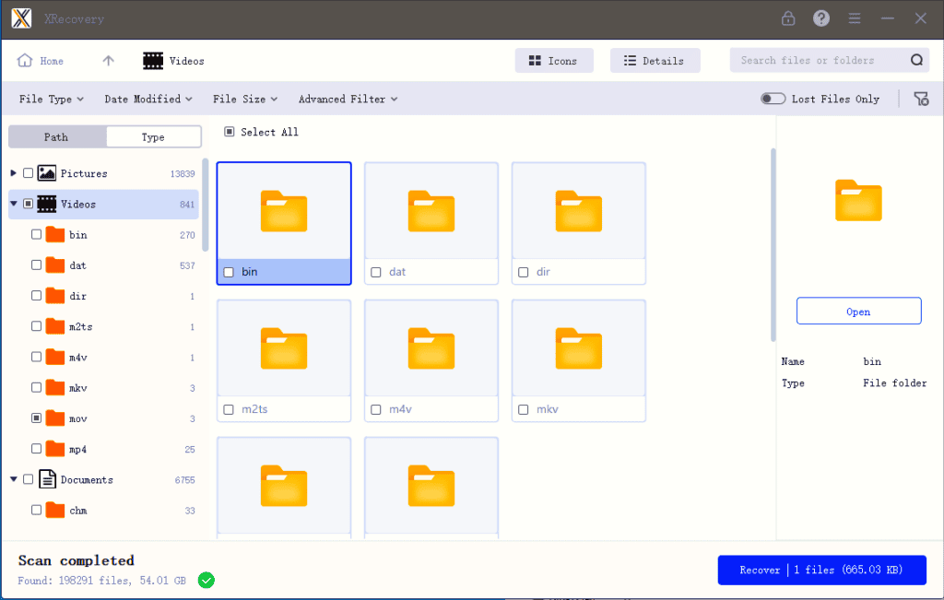Click the search magnifier icon
Viewport: 944px width, 600px height.
tap(916, 61)
